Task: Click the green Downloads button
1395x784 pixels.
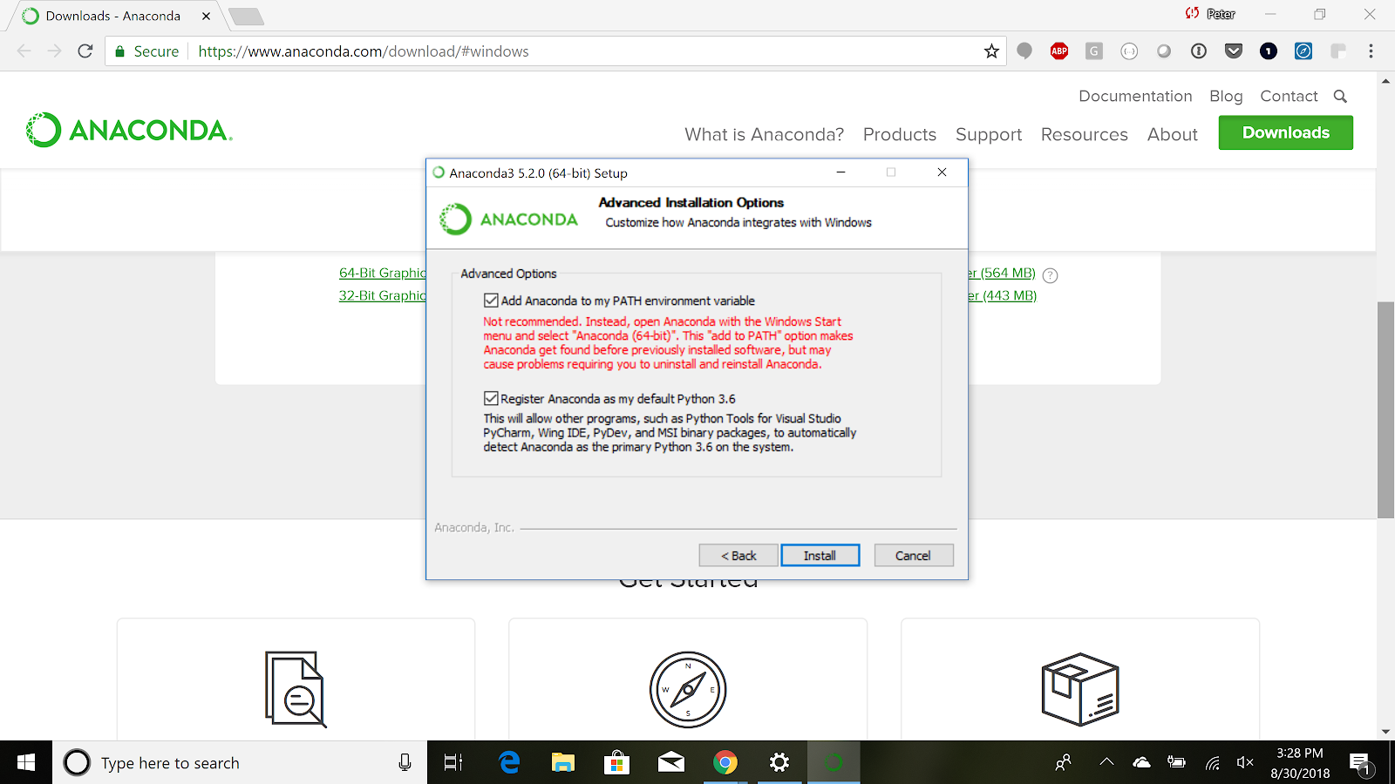Action: pos(1286,132)
